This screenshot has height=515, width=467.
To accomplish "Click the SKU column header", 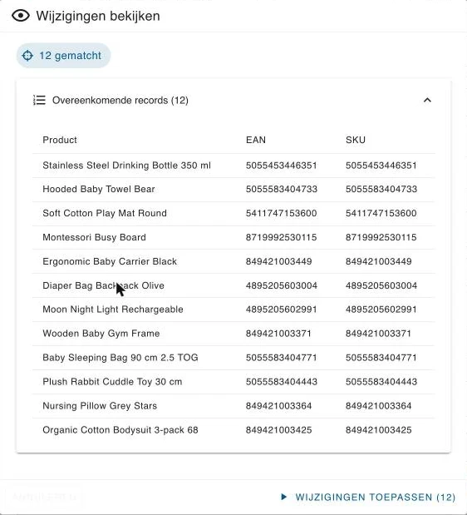I will [x=356, y=140].
